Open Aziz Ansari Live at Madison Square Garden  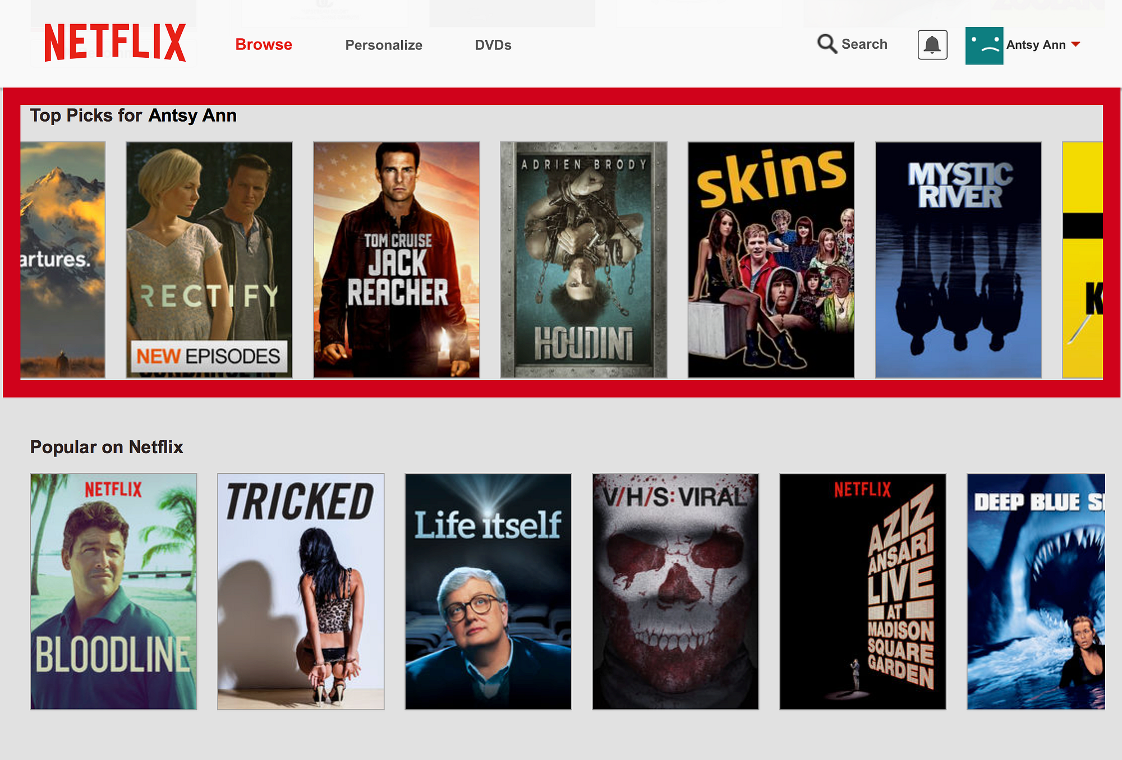[863, 591]
